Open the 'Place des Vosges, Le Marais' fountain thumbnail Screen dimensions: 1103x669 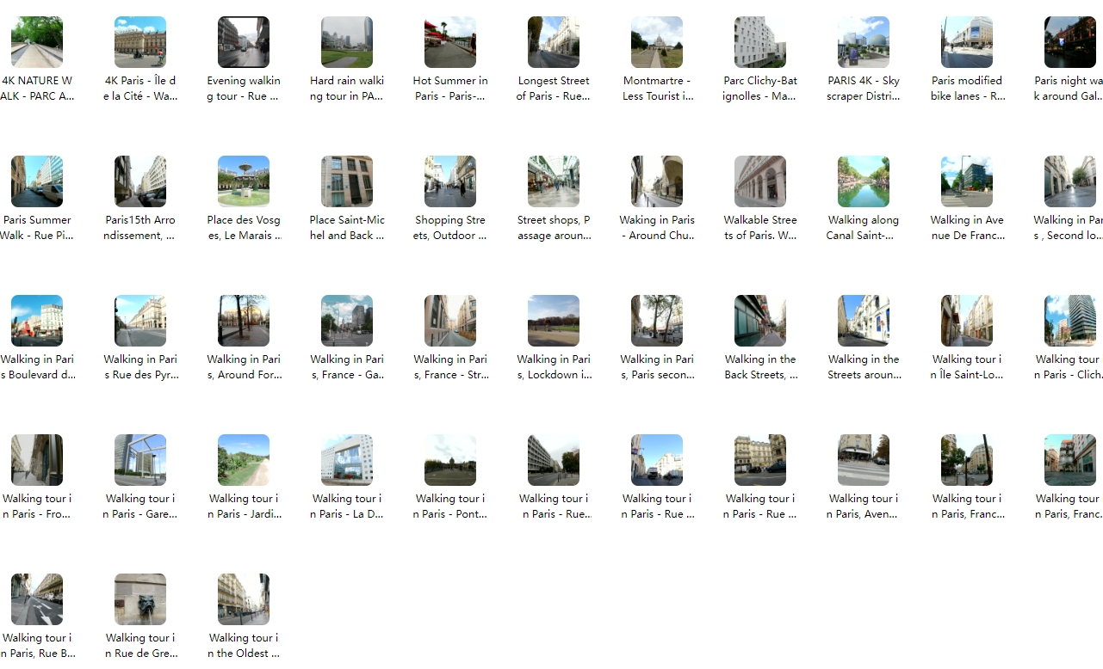(x=244, y=181)
